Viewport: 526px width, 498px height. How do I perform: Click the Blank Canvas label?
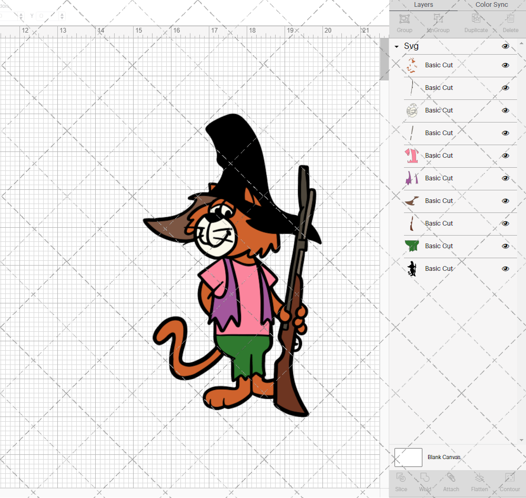[444, 457]
